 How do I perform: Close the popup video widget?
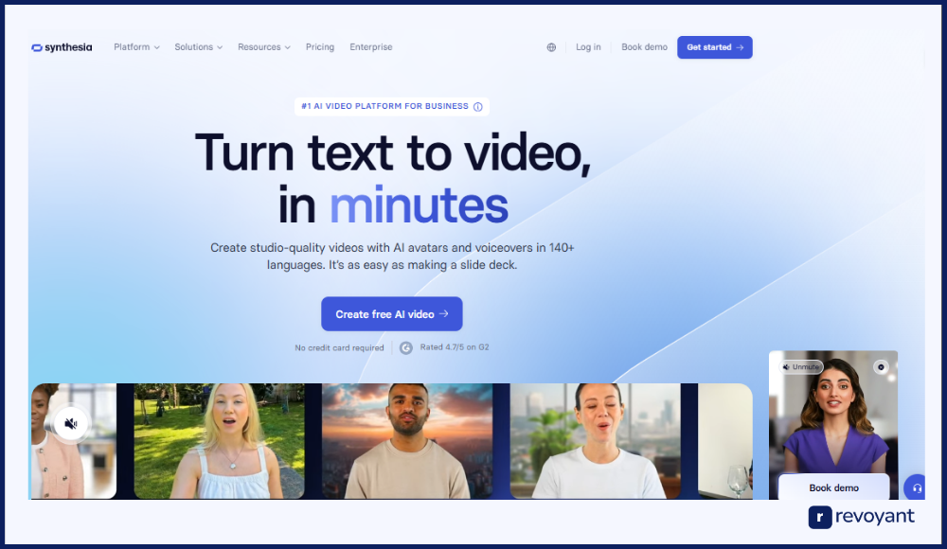click(x=881, y=366)
